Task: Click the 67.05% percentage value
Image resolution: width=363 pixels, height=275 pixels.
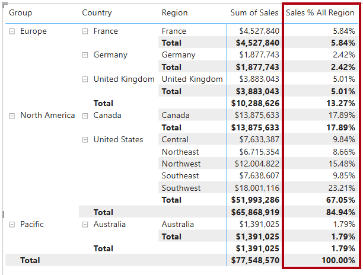Action: tap(340, 200)
